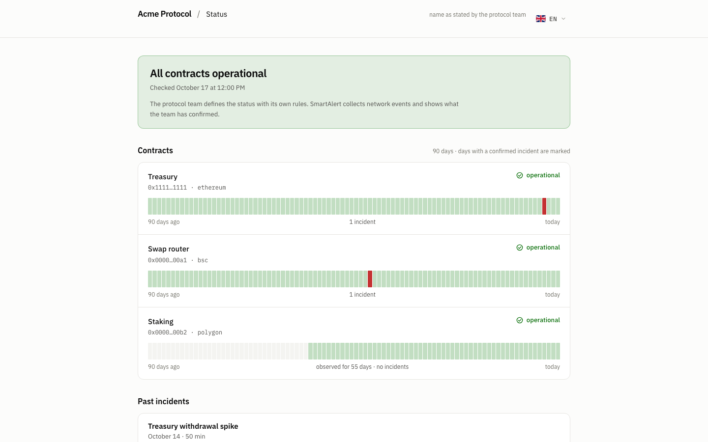Click the 'All contracts operational' heading

click(x=208, y=73)
